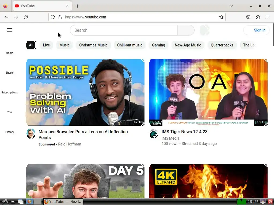Play the IMS Tiger News video thumbnail
The height and width of the screenshot is (205, 274).
point(208,92)
